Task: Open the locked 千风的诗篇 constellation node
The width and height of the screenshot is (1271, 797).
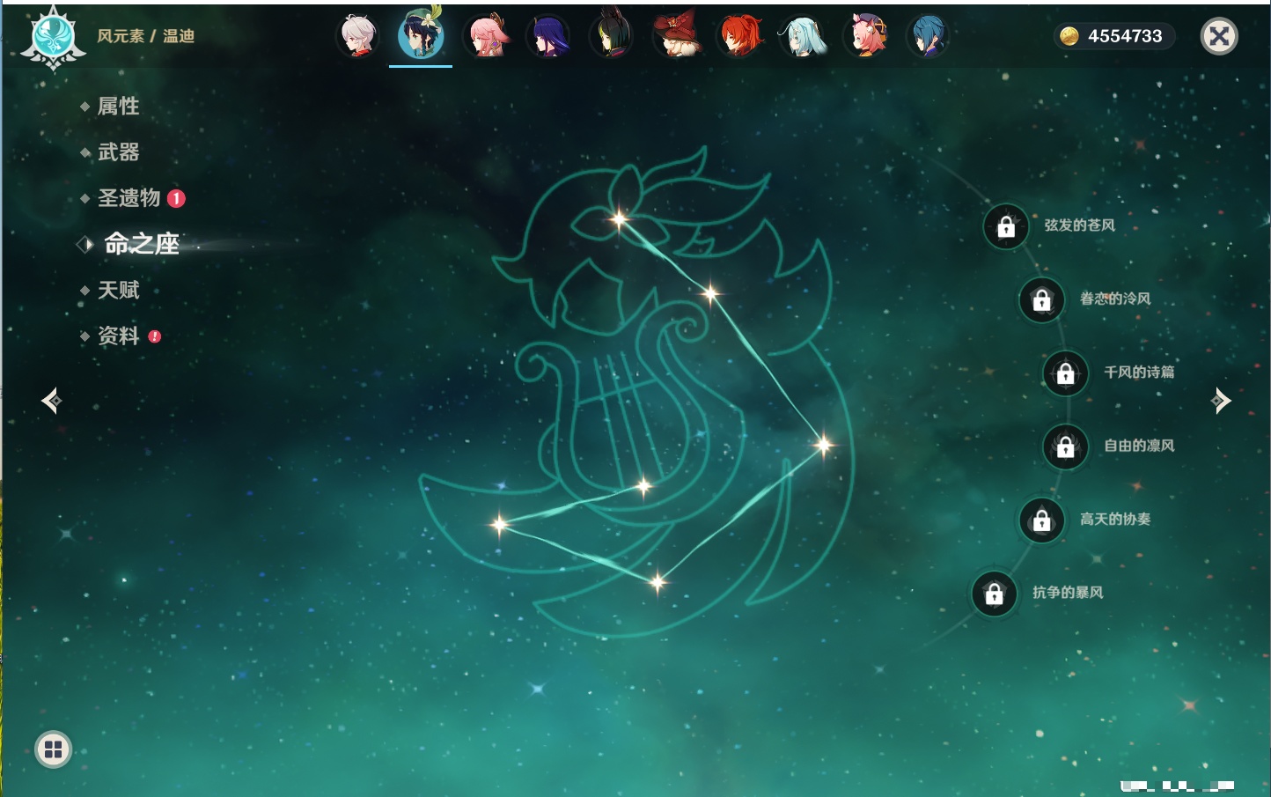Action: [1066, 373]
